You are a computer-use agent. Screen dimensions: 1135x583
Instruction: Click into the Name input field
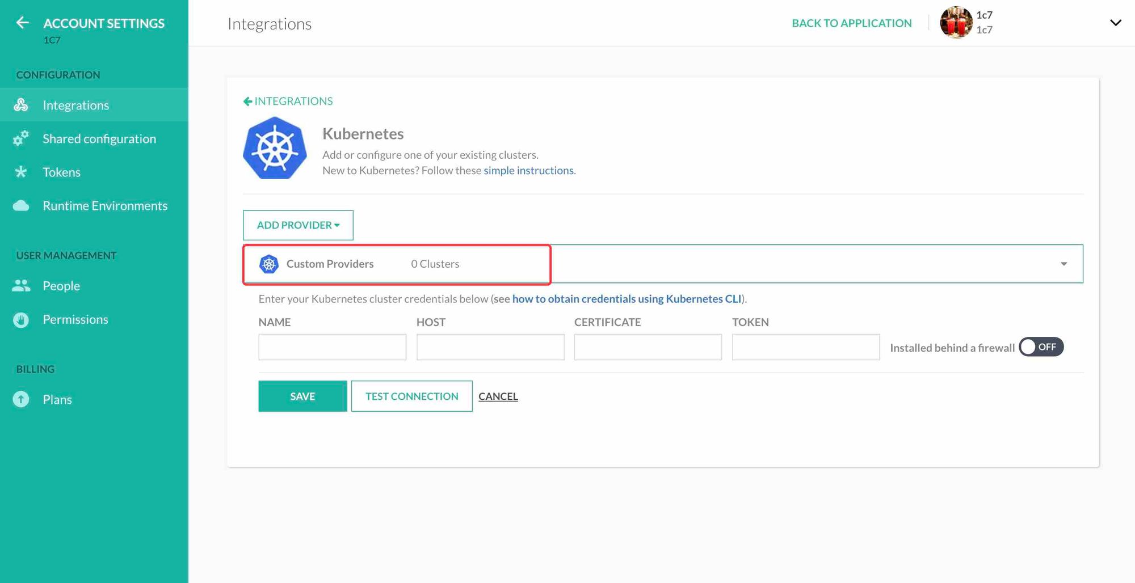click(332, 347)
